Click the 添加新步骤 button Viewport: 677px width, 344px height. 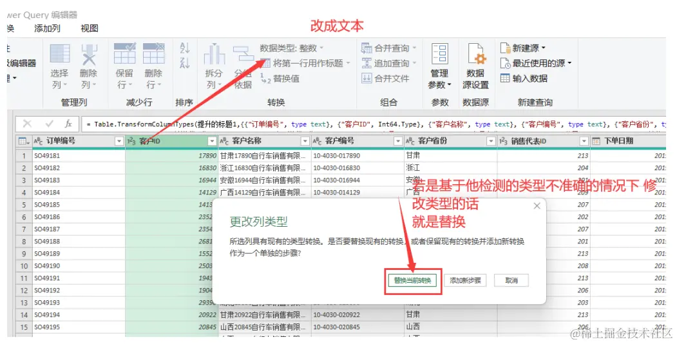point(465,281)
